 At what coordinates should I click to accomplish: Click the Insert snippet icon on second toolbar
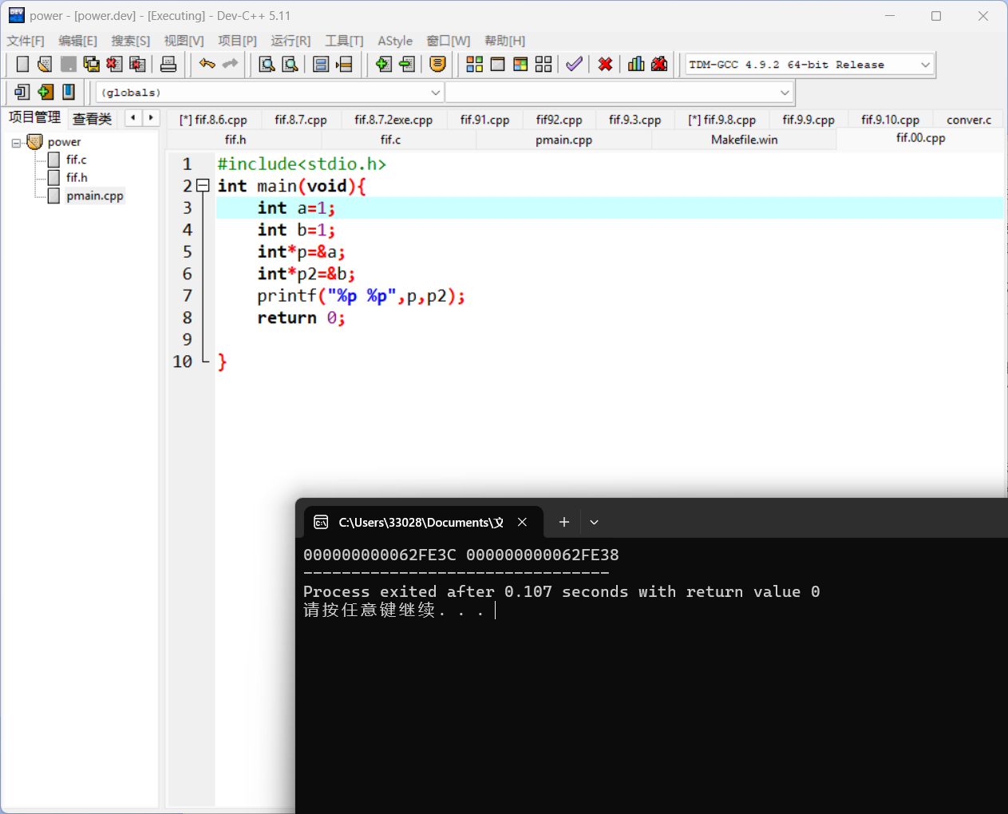22,93
